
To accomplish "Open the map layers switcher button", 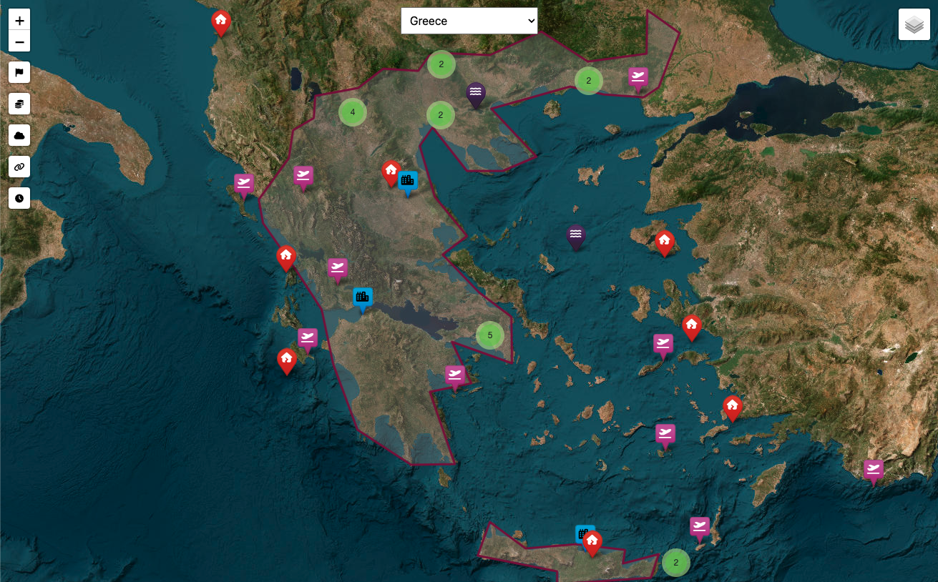I will click(x=914, y=24).
